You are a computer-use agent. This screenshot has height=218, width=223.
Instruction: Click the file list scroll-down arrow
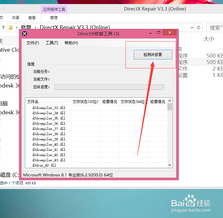169,165
